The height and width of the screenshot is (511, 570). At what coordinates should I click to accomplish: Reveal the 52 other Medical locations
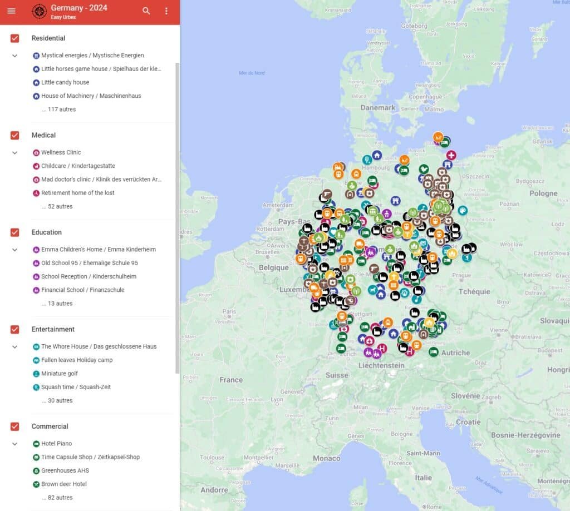57,206
